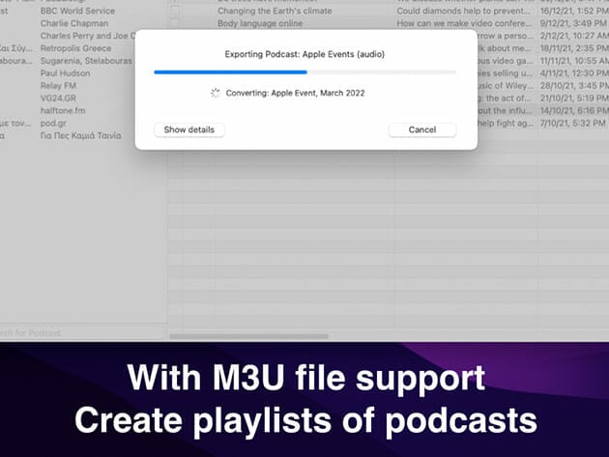Click the horizontal scrollbar under the episode list
The width and height of the screenshot is (609, 457).
tap(249, 336)
